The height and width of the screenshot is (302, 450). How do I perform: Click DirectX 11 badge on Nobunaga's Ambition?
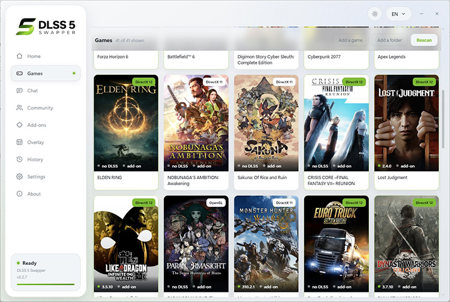[214, 82]
